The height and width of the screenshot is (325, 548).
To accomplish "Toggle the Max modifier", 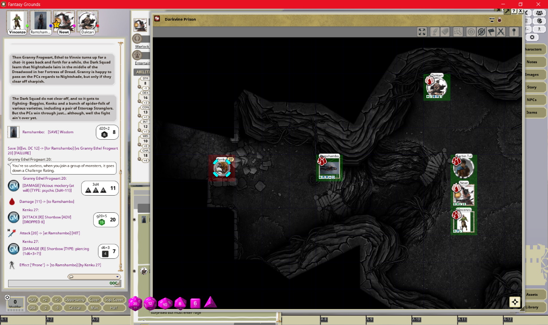I will [x=95, y=308].
